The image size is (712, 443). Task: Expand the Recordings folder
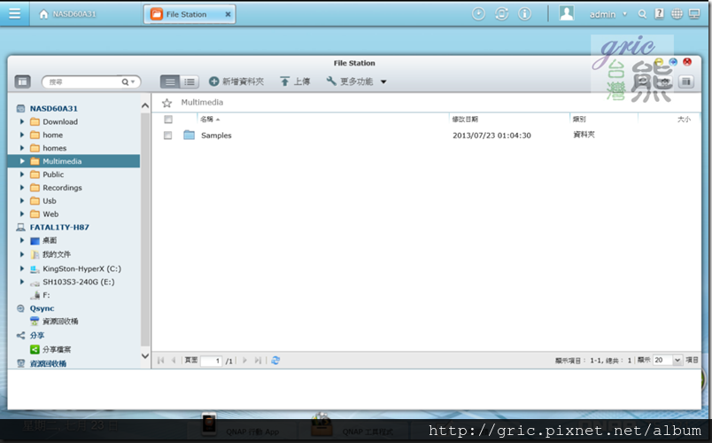(22, 188)
